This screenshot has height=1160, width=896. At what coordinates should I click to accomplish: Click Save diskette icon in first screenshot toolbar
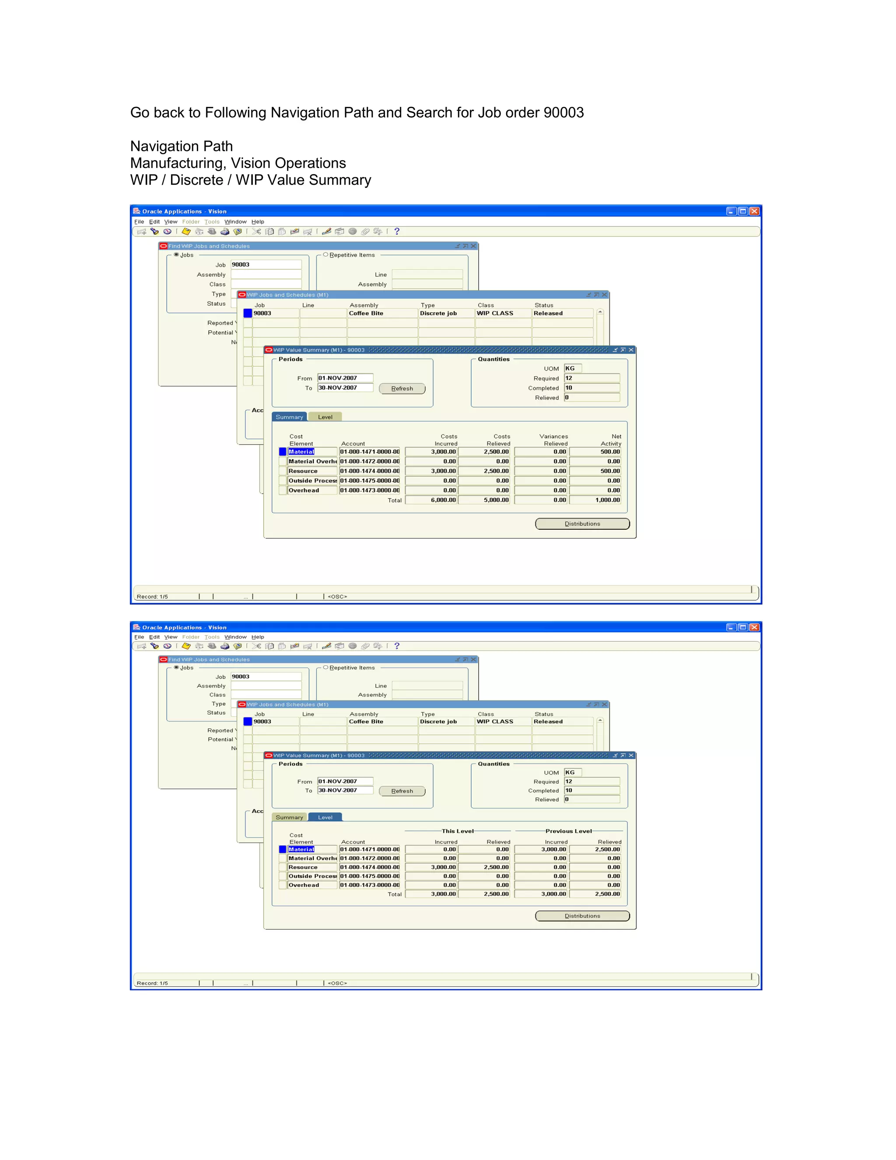(186, 232)
